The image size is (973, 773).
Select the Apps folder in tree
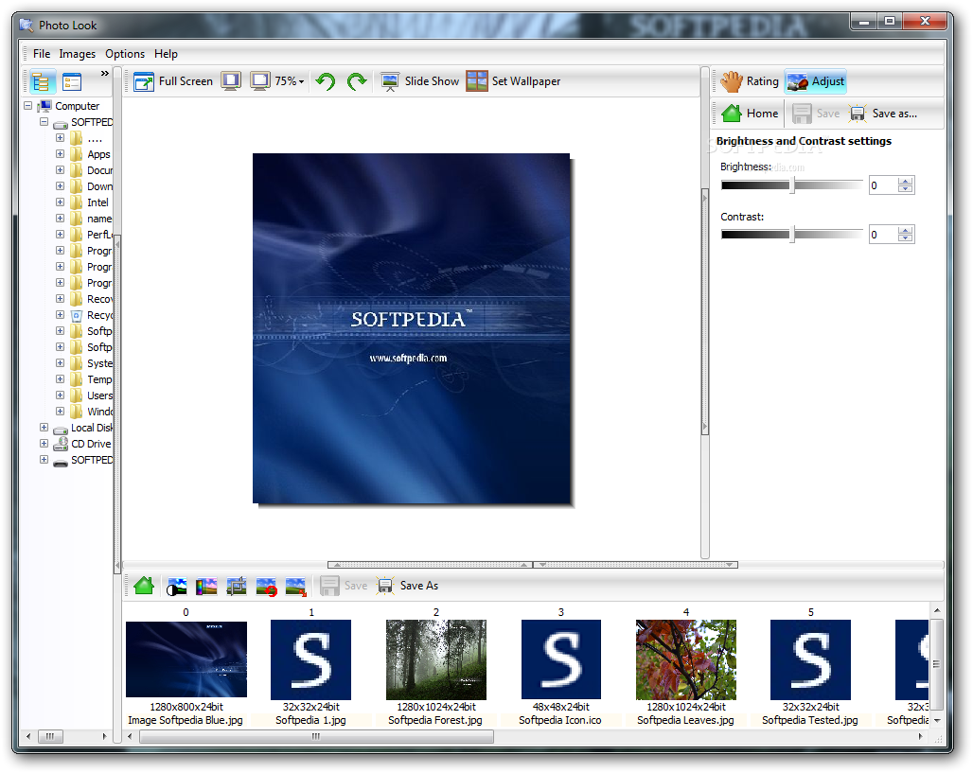tap(98, 154)
